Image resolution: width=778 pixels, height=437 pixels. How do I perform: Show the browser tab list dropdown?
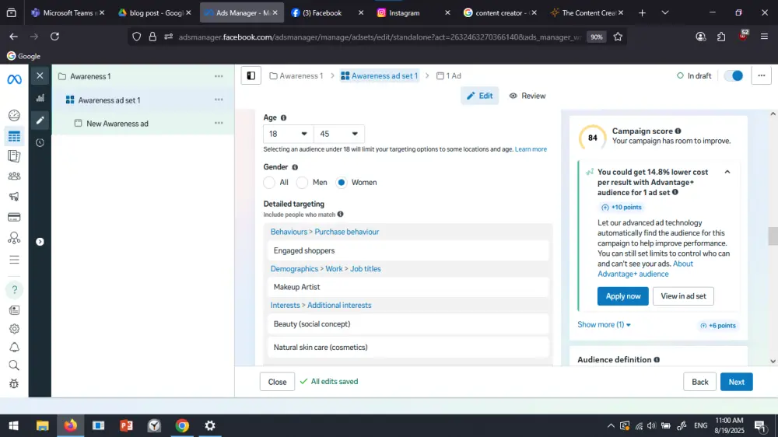[x=665, y=13]
